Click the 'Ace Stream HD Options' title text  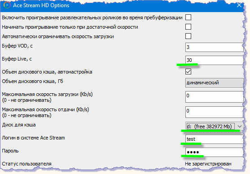[x=41, y=5]
